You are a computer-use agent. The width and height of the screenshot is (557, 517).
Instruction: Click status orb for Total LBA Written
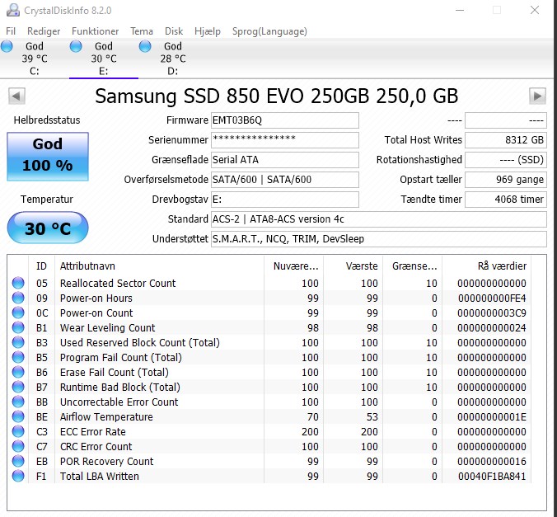[18, 476]
